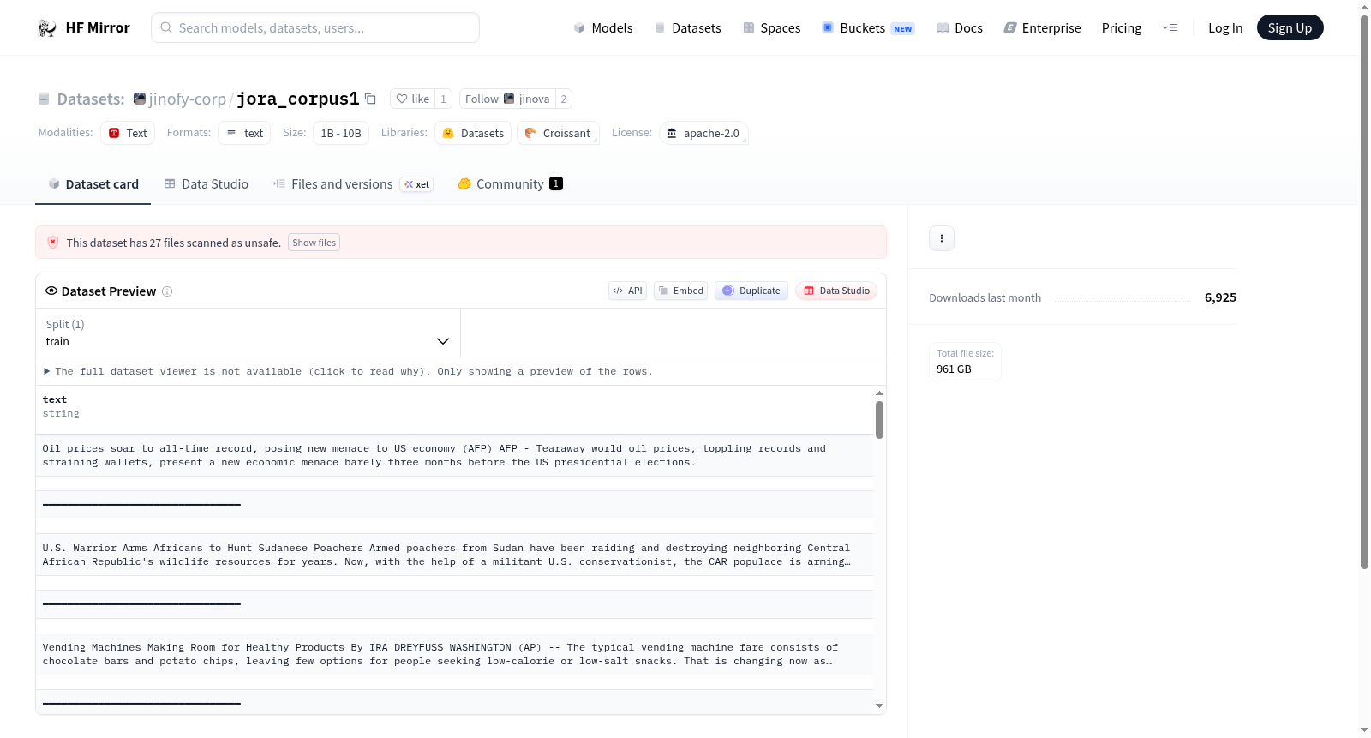Open the Community tab
The height and width of the screenshot is (738, 1371).
tap(511, 184)
